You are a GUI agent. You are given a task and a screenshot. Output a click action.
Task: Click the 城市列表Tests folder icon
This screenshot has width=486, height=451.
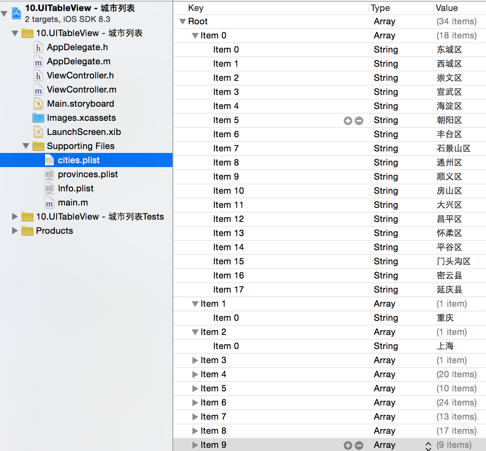(27, 216)
